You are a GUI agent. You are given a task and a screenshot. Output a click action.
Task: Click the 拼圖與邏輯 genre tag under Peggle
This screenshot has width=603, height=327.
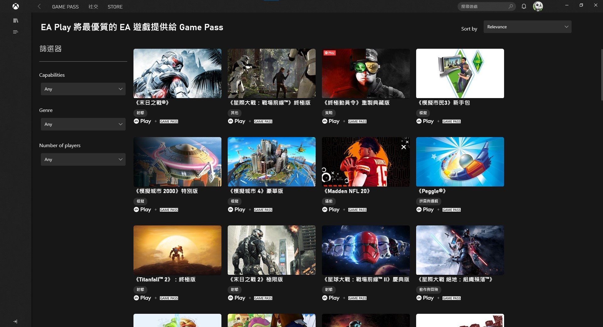429,201
